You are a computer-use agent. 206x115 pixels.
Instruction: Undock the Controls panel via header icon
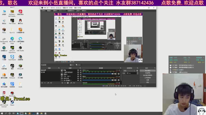click(155, 68)
